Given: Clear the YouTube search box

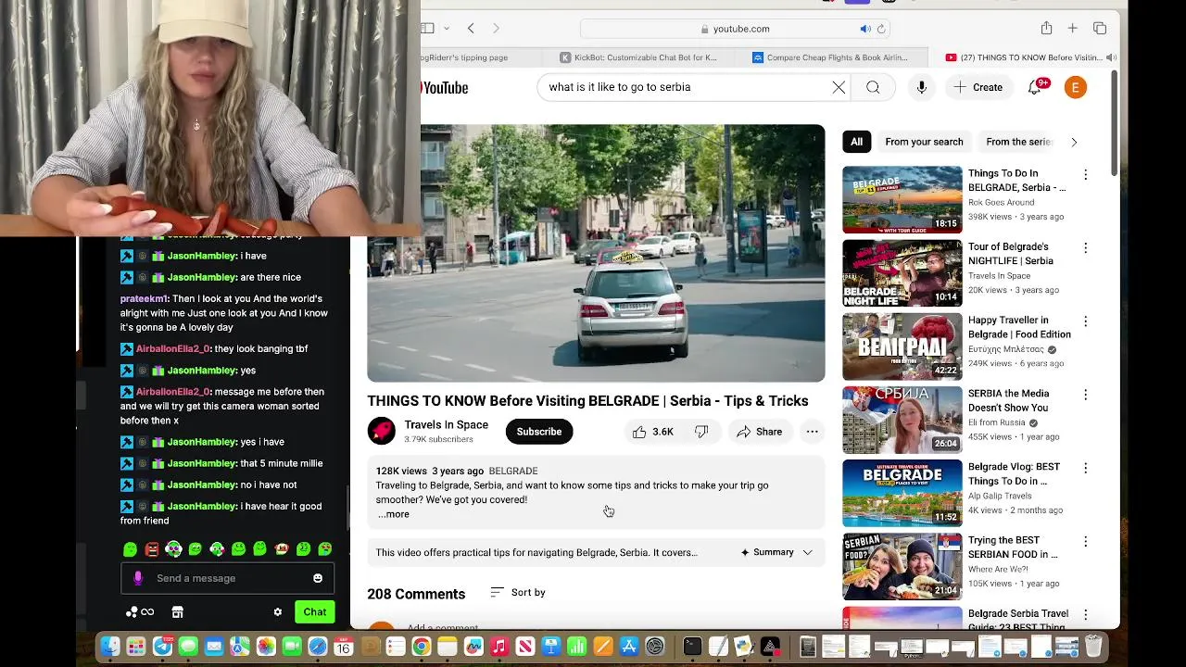Looking at the screenshot, I should (839, 87).
